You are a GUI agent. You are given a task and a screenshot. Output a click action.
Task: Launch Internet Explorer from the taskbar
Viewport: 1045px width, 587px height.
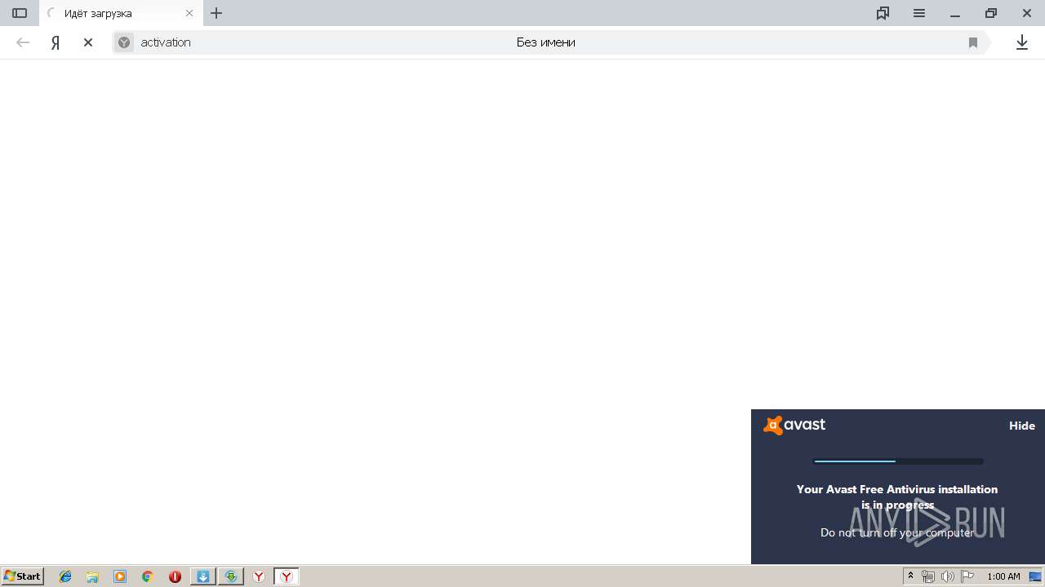tap(65, 576)
